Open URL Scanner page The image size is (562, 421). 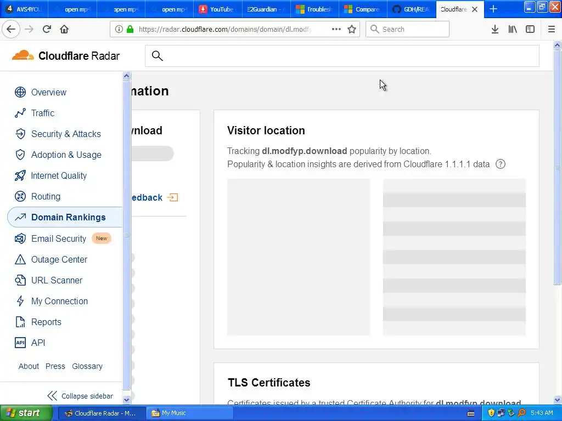57,280
